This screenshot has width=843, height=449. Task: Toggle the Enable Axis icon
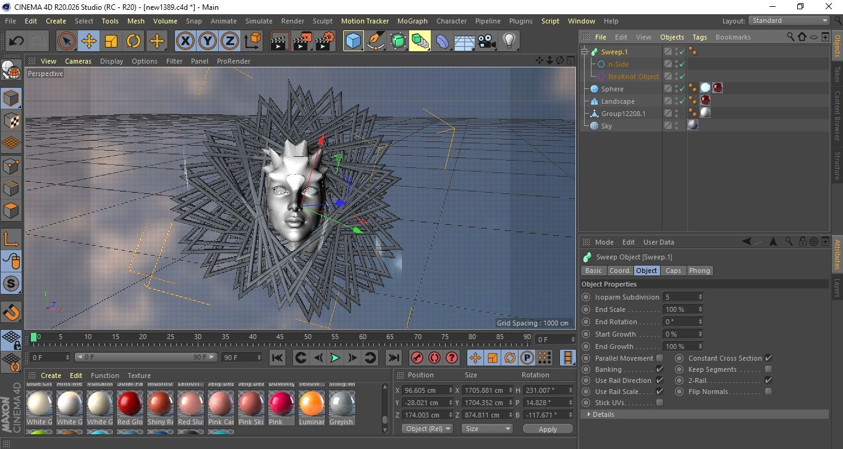click(11, 239)
